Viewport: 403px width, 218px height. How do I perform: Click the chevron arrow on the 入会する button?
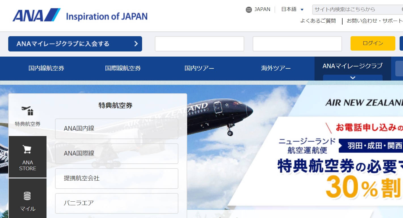click(136, 44)
